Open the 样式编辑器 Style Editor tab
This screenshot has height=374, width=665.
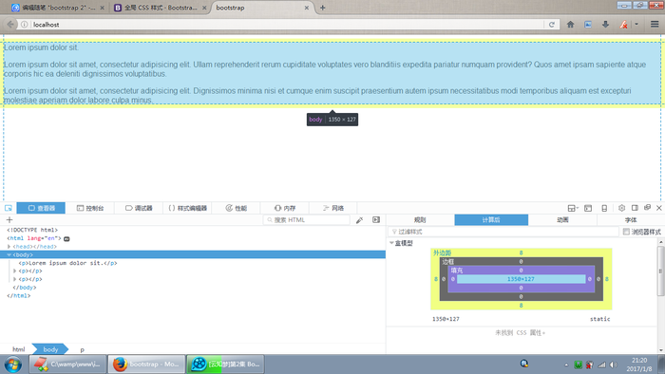[x=187, y=208]
